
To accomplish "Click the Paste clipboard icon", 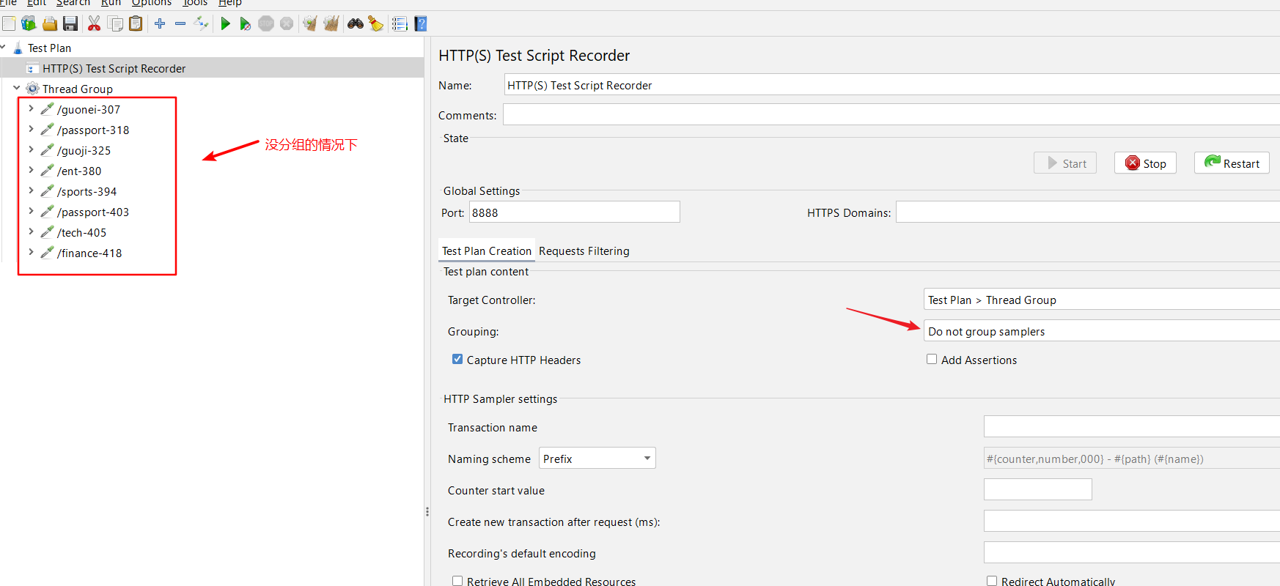I will pyautogui.click(x=136, y=24).
